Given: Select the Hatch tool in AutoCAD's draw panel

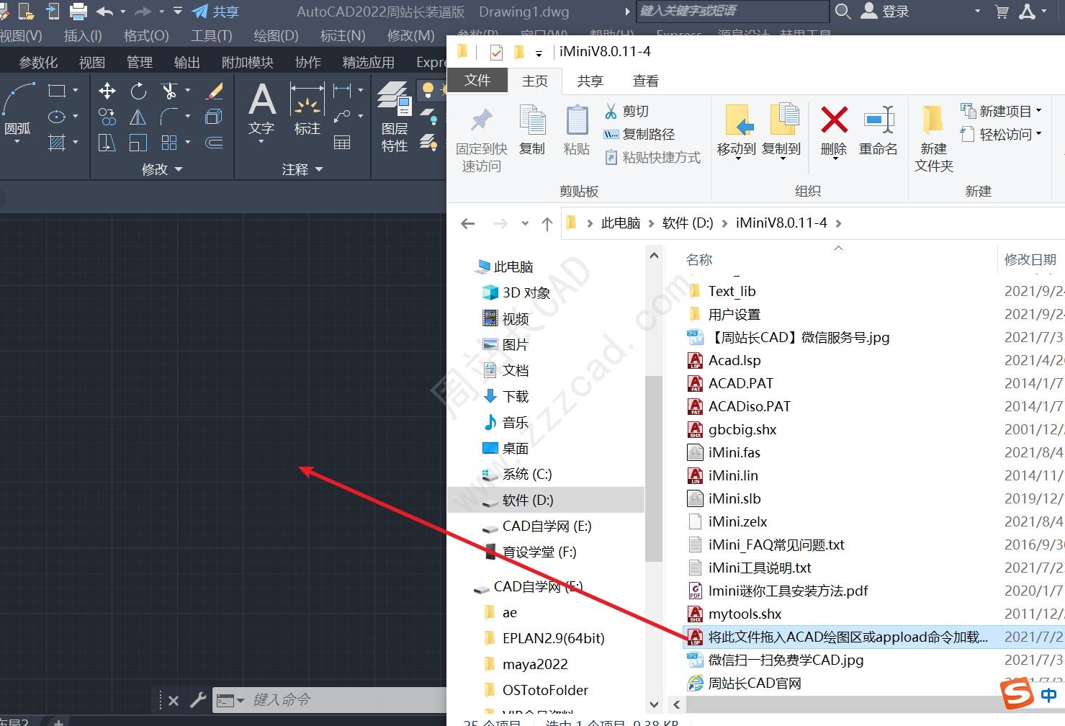Looking at the screenshot, I should 57,143.
